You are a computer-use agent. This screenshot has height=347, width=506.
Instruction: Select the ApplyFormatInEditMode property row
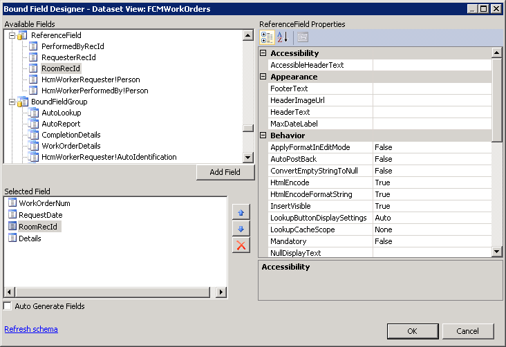tap(379, 147)
